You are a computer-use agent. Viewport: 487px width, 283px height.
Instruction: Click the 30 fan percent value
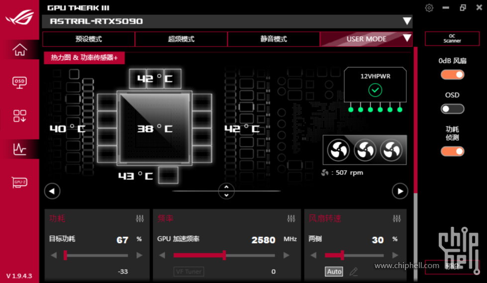[378, 240]
